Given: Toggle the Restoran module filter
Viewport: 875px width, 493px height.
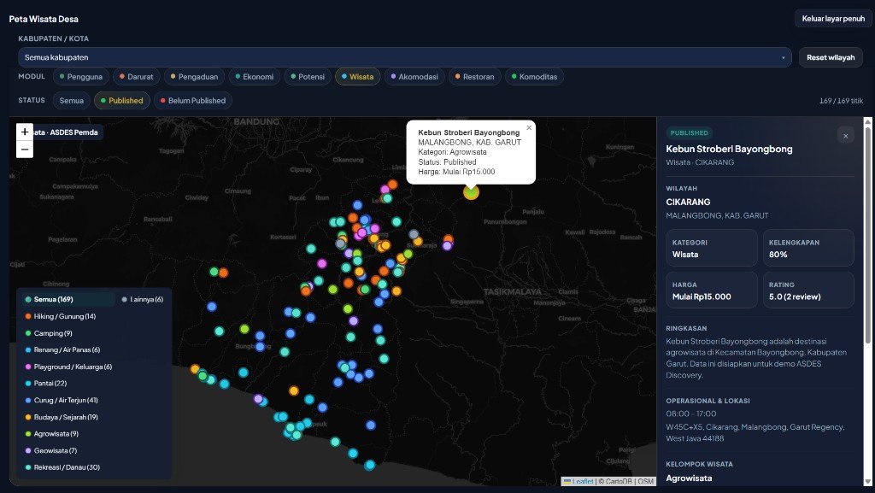Looking at the screenshot, I should coord(475,77).
